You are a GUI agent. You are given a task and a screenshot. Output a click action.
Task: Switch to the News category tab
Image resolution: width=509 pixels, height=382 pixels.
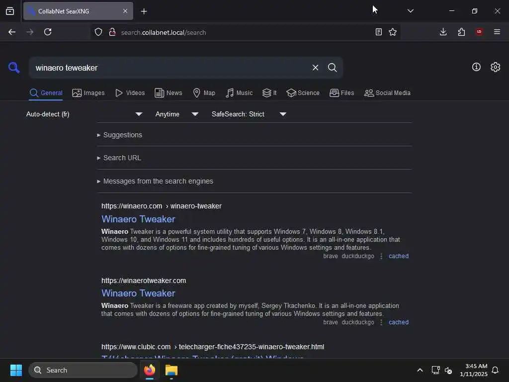(x=169, y=93)
